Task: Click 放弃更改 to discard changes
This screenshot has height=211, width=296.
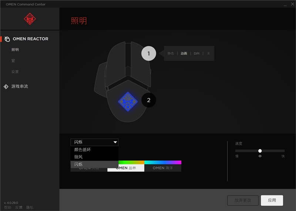Action: pos(243,200)
